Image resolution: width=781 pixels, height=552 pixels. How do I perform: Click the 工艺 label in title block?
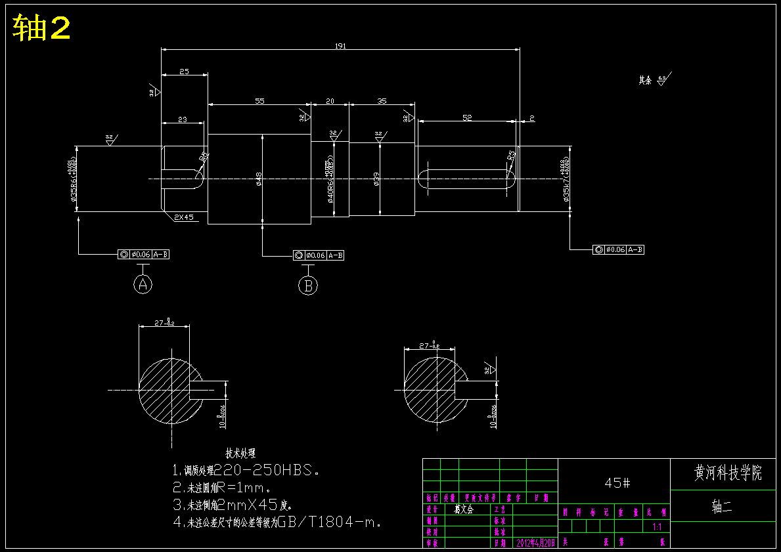click(x=500, y=510)
